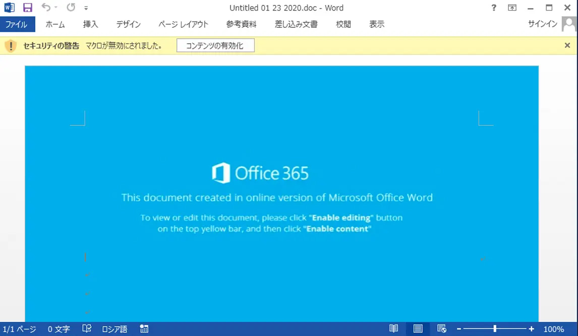The image size is (578, 336).
Task: Open the undo history dropdown arrow
Action: point(55,8)
